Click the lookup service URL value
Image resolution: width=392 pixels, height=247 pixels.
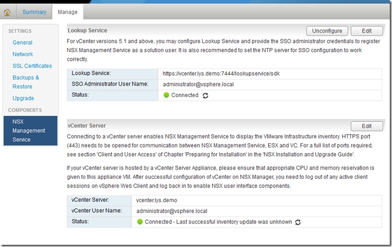pyautogui.click(x=221, y=74)
